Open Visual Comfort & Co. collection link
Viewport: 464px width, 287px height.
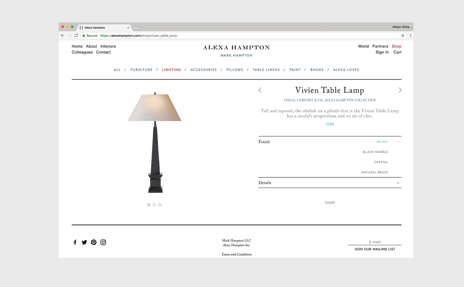pos(330,100)
